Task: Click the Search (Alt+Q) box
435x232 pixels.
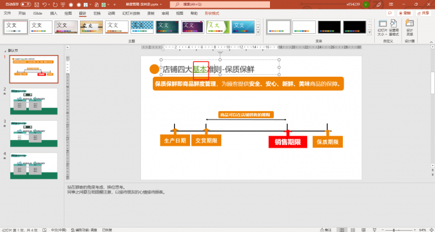Action: (x=219, y=4)
